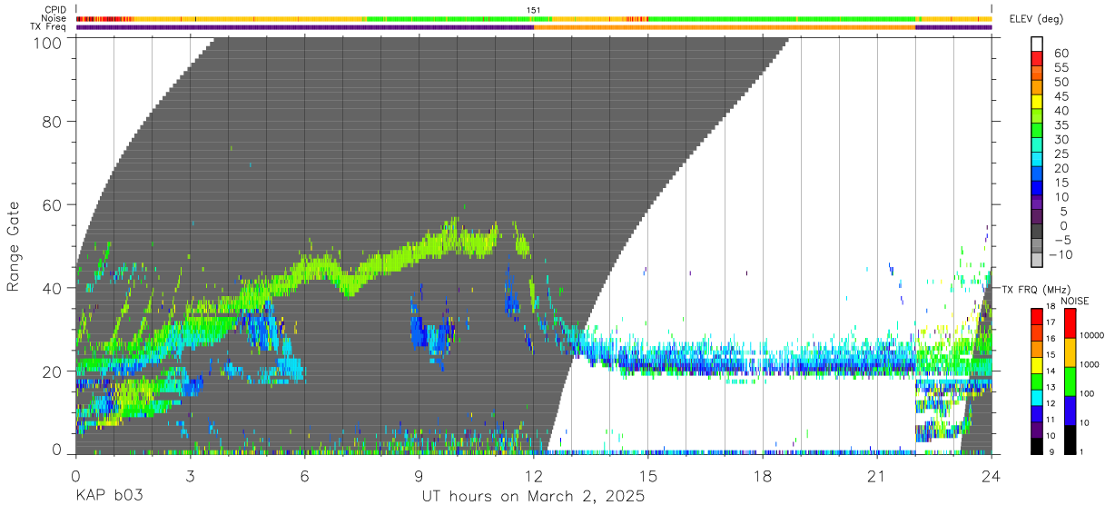Select the blue 10-15 elevation color swatch

(1037, 190)
